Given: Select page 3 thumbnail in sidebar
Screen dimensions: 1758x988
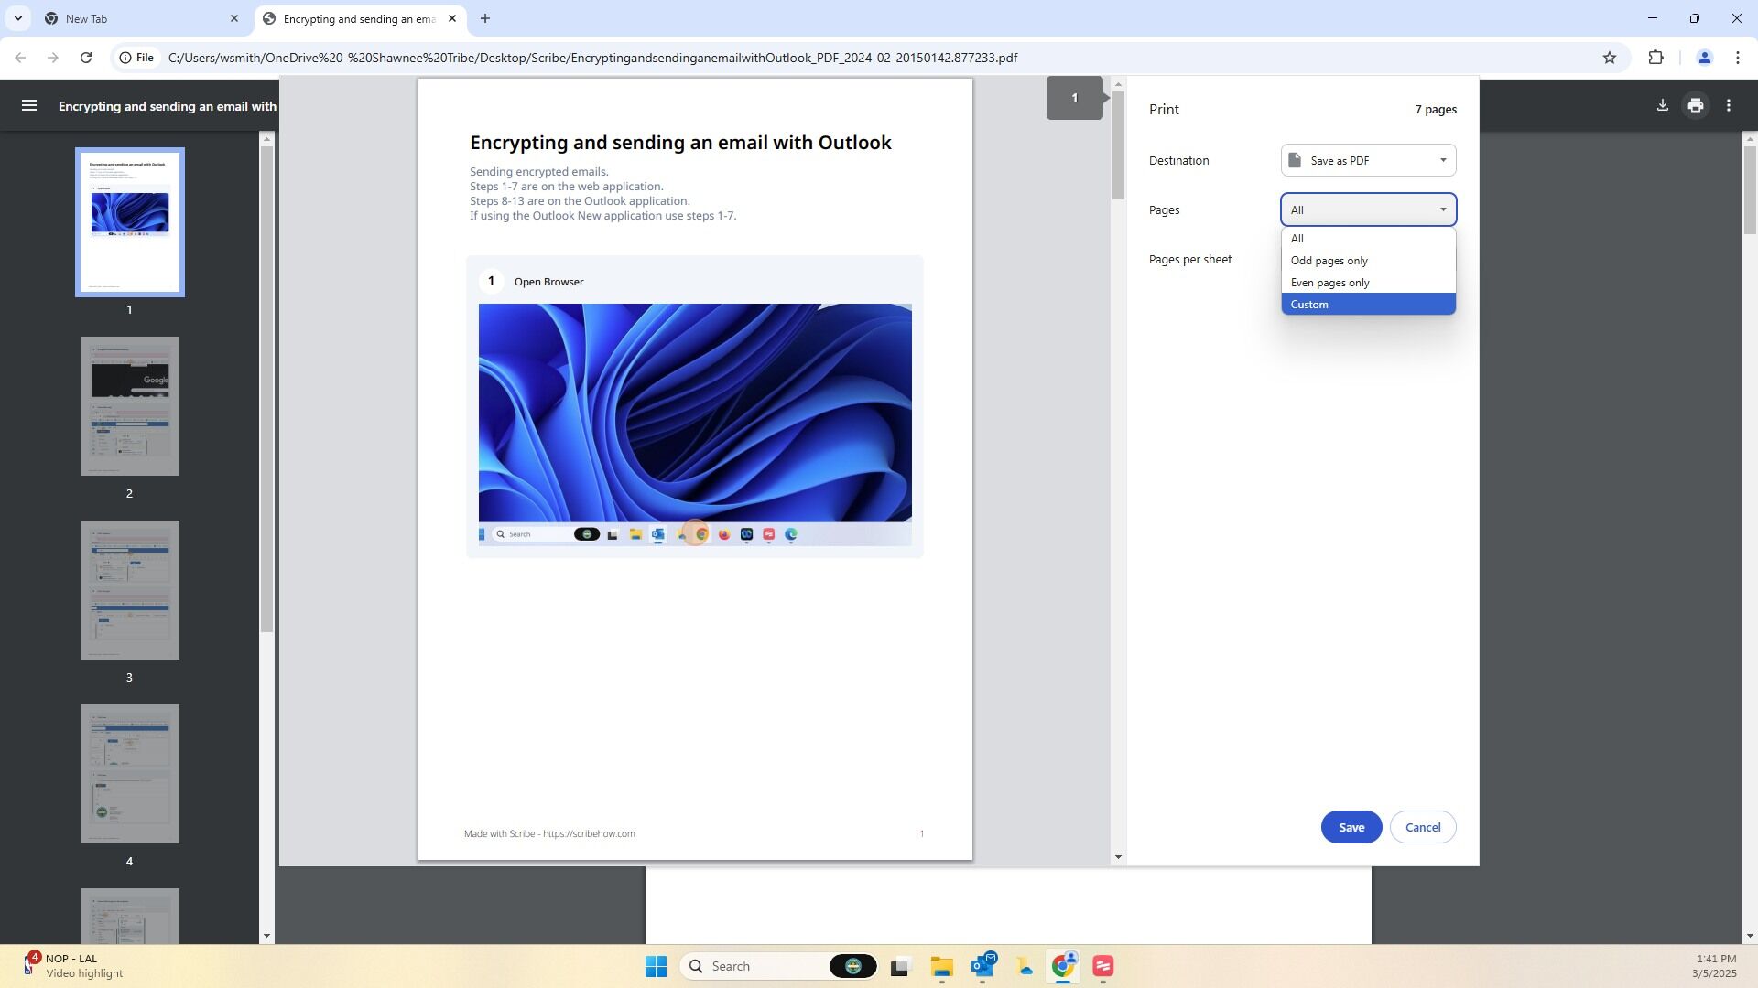Looking at the screenshot, I should [130, 590].
